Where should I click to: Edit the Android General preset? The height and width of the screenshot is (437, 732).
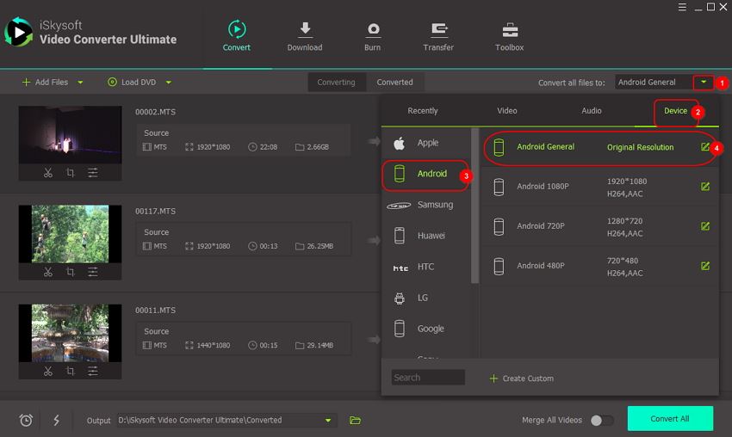[705, 147]
